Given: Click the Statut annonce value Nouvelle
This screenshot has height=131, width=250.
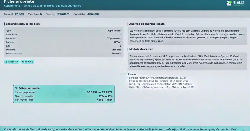Looking at the screenshot, I should pos(117,54).
